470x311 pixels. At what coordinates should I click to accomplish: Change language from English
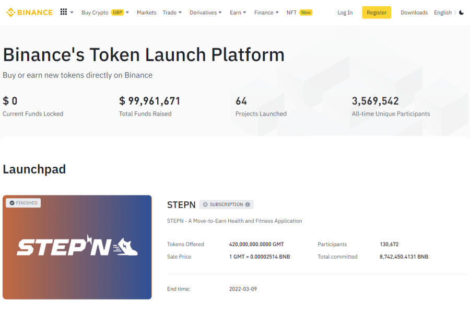443,13
